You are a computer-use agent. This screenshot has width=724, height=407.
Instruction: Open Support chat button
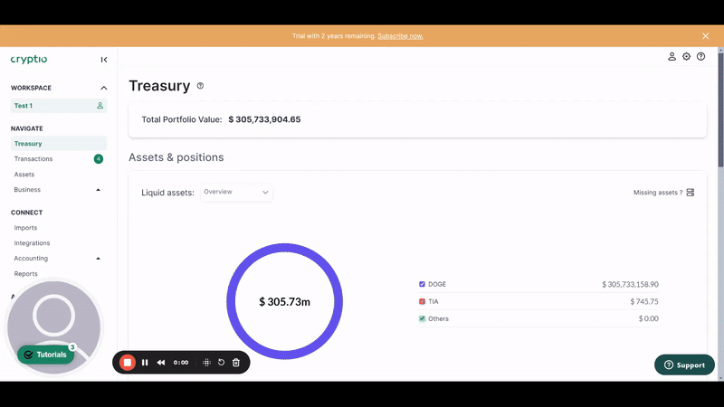[684, 365]
